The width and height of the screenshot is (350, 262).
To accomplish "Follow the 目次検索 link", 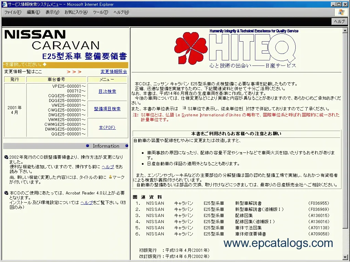I will click(107, 91).
